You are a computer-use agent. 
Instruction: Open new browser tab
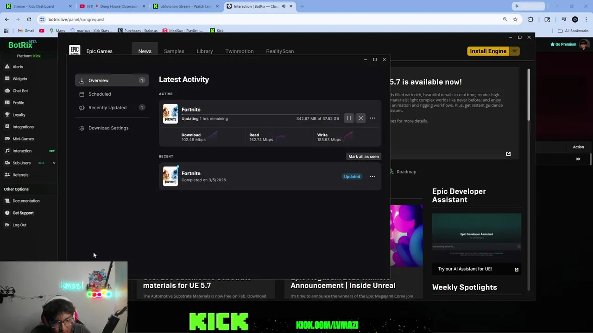pyautogui.click(x=302, y=6)
